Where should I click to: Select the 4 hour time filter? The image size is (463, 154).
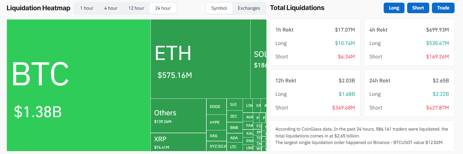click(x=111, y=8)
